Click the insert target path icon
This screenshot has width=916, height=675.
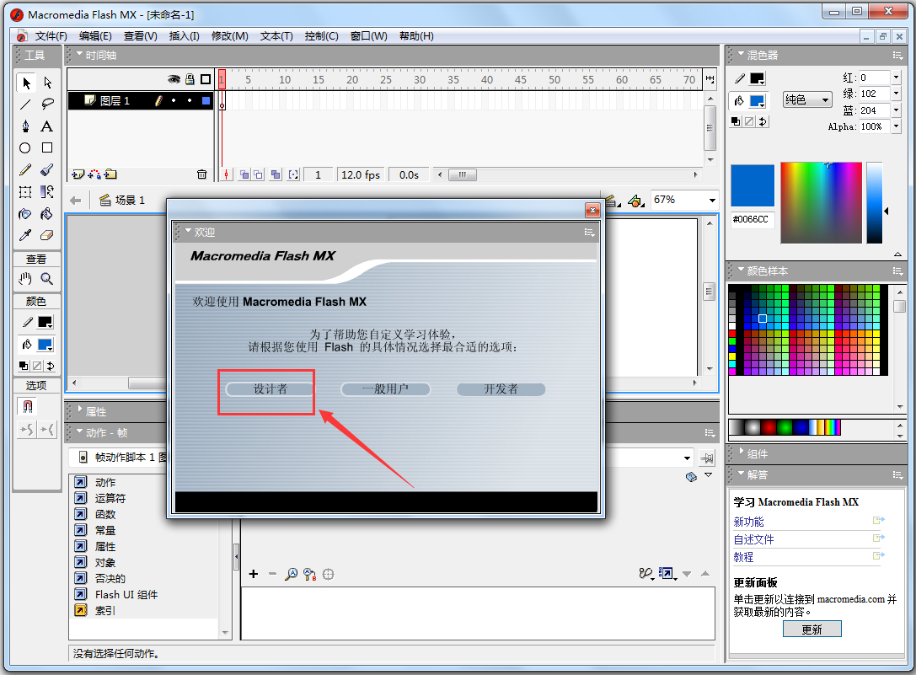329,574
